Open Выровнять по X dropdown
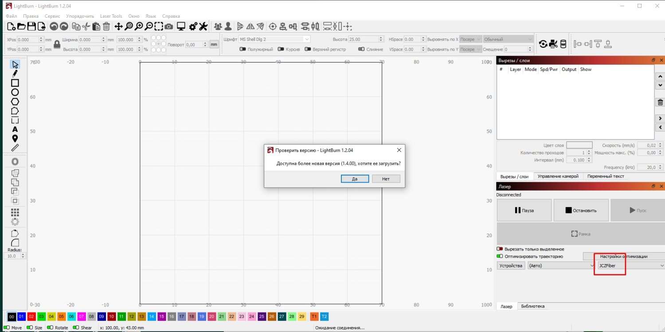The height and width of the screenshot is (332, 665). pos(470,39)
